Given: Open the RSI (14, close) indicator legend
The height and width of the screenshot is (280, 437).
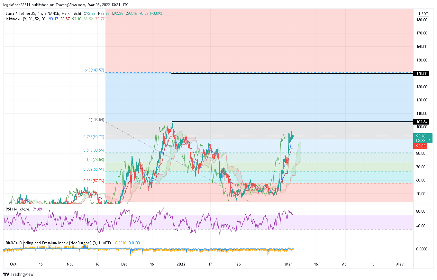Looking at the screenshot, I should [x=18, y=209].
